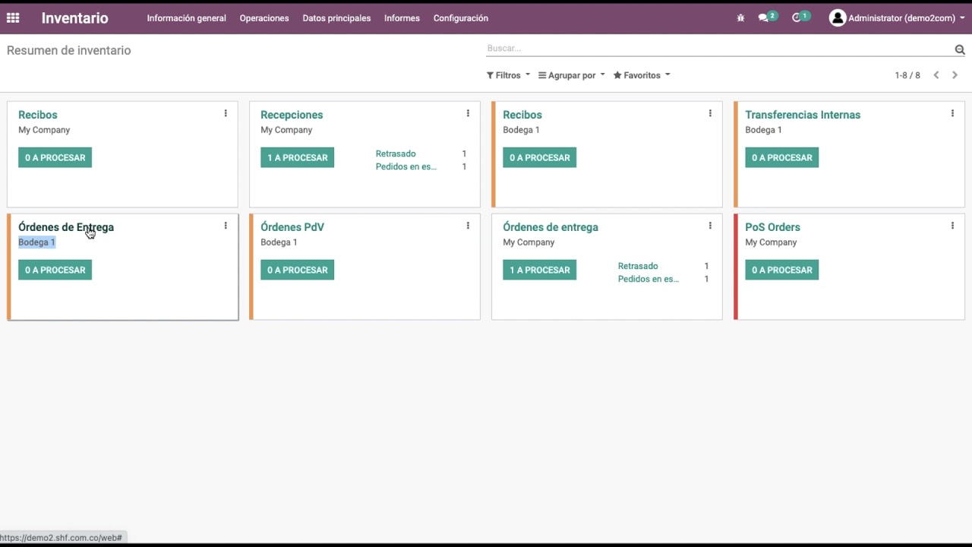Open the Transferencias Internas card title
Screen dimensions: 972x547
[x=803, y=115]
